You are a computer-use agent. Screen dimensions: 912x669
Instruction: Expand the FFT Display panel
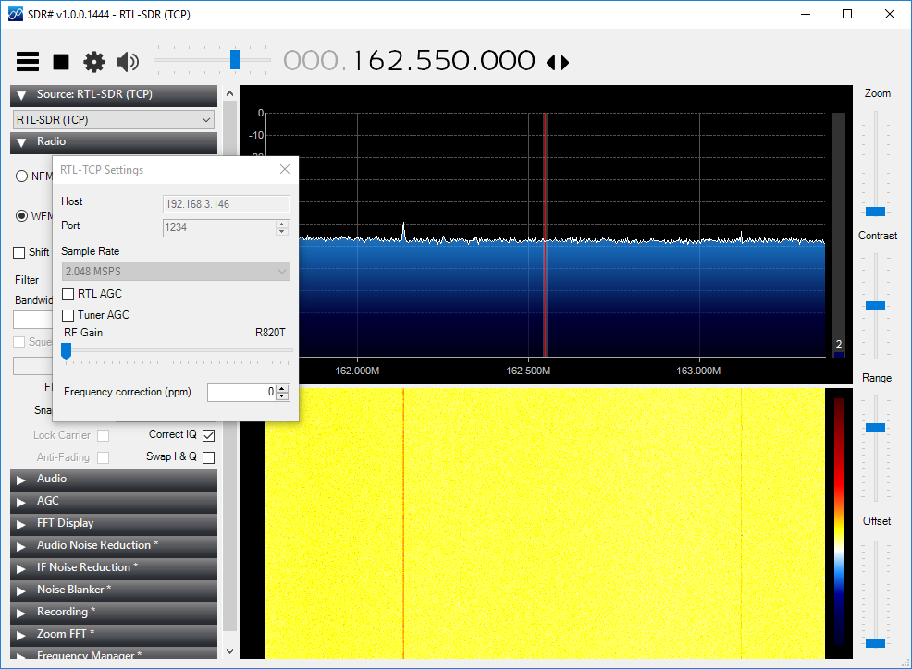114,524
